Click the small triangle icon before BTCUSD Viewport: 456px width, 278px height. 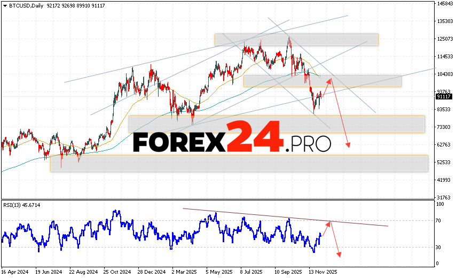pyautogui.click(x=4, y=5)
